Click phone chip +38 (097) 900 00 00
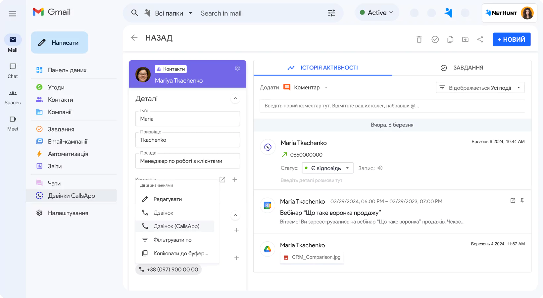 click(x=169, y=269)
